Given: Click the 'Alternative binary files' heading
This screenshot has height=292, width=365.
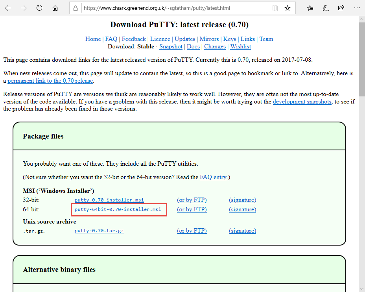Looking at the screenshot, I should click(59, 270).
